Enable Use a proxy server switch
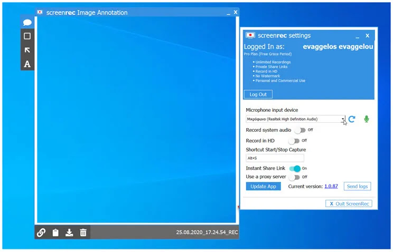This screenshot has width=393, height=252. (294, 177)
